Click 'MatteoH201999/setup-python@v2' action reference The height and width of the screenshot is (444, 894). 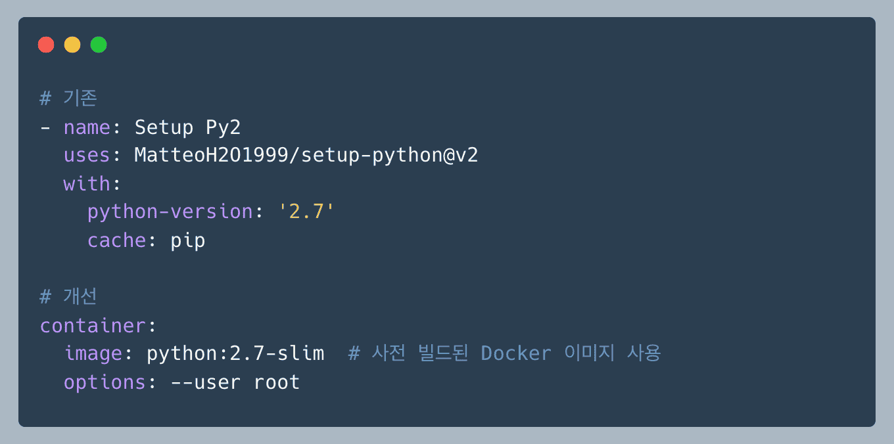306,155
